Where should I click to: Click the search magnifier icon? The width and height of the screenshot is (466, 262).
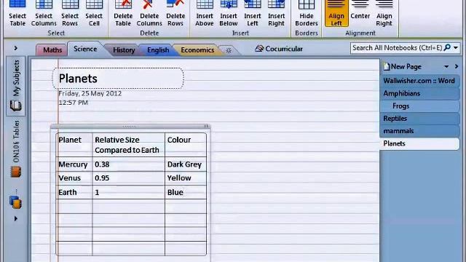click(447, 47)
